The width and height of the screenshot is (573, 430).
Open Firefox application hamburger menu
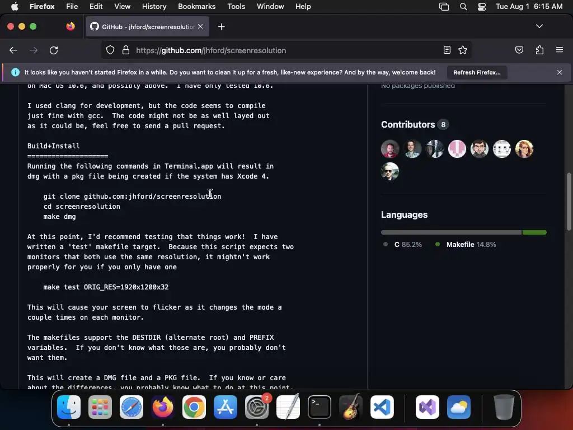[x=560, y=50]
